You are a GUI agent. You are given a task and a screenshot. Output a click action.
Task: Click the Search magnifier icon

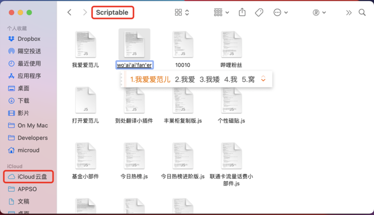tap(362, 12)
